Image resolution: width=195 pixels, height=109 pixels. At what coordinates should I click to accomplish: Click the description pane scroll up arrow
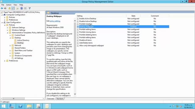75,21
